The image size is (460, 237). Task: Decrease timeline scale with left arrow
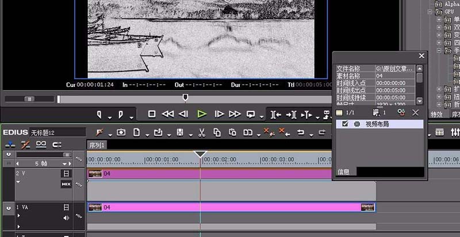[17, 164]
